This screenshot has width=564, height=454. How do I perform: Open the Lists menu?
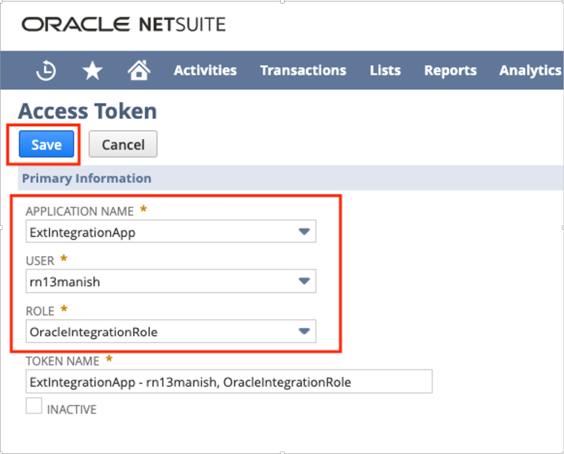point(385,71)
